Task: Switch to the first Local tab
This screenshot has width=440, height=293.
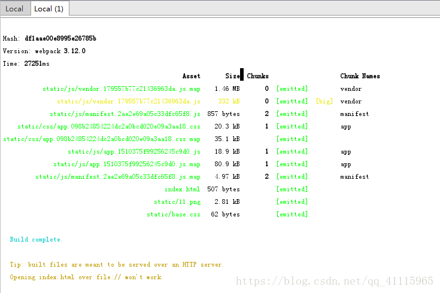Action: (14, 9)
